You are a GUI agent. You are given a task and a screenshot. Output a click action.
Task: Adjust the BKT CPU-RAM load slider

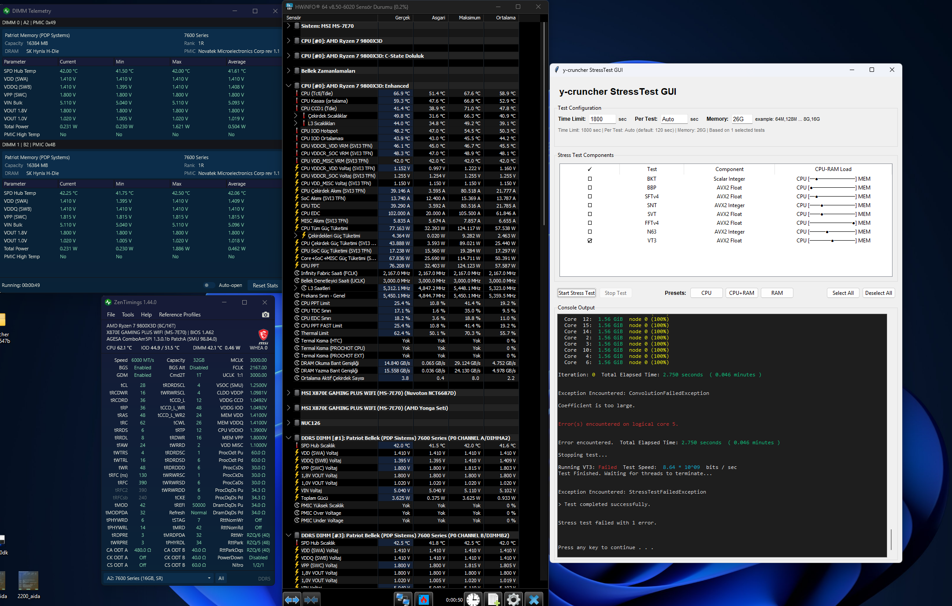click(833, 179)
